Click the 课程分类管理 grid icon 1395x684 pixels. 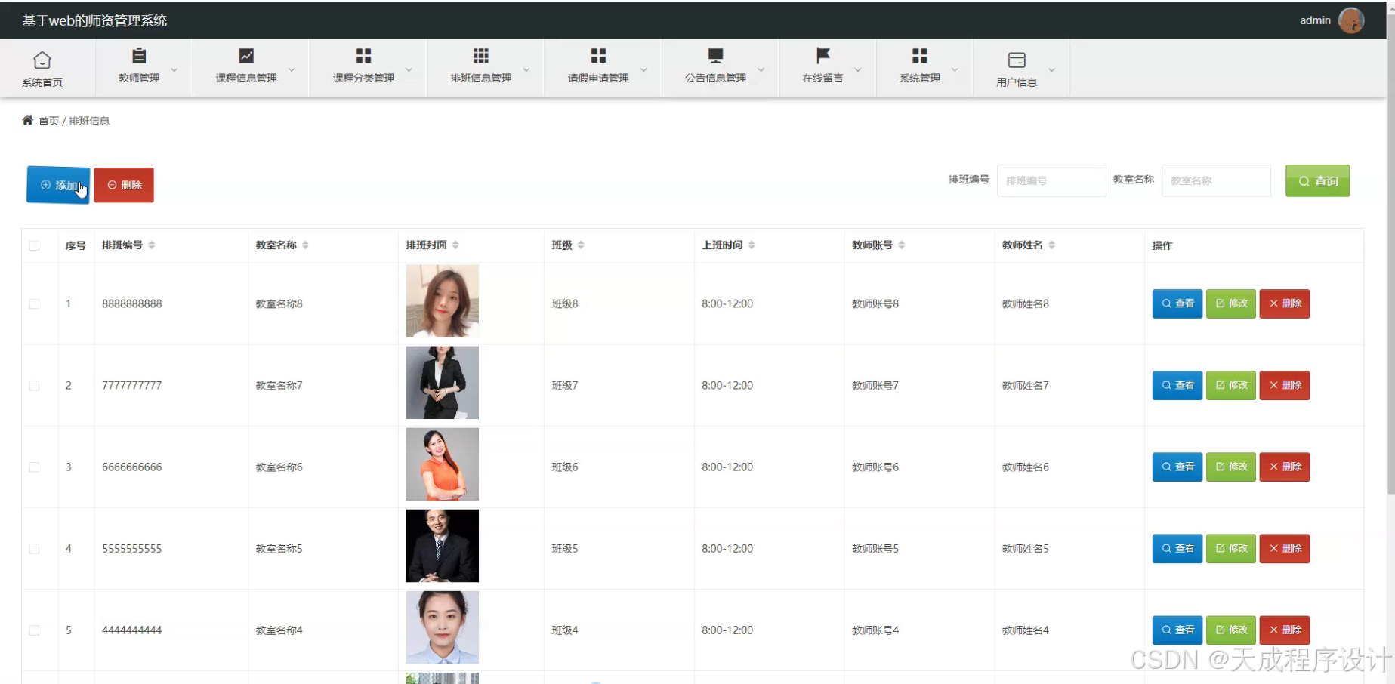point(363,56)
